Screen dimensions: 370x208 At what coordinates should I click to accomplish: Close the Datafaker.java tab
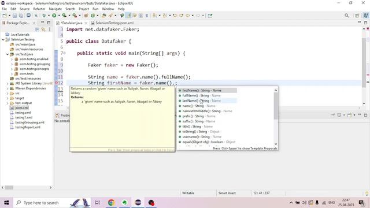pos(86,23)
